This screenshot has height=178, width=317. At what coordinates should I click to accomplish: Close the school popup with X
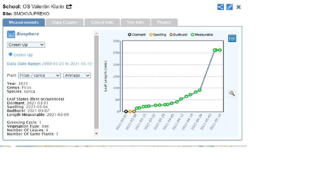coord(238,7)
